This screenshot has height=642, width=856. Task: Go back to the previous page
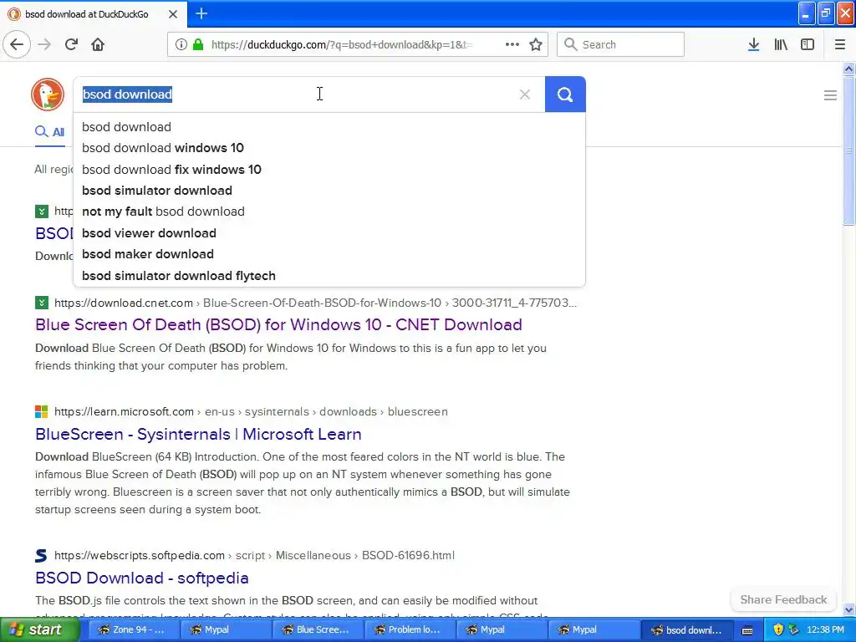17,44
